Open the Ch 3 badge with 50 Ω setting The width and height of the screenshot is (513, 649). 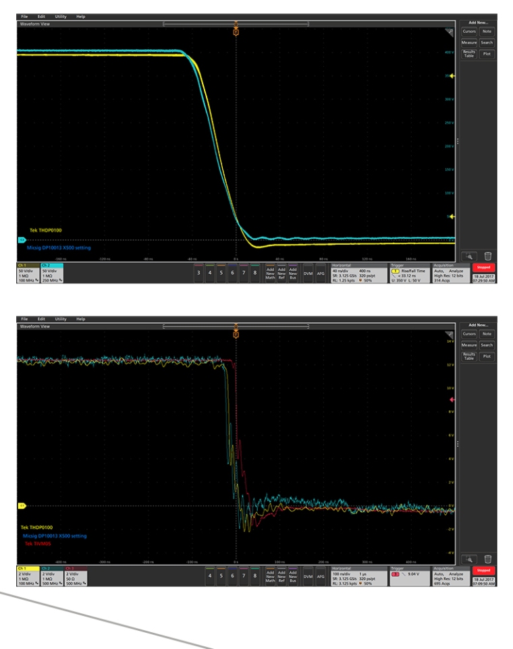[x=76, y=575]
